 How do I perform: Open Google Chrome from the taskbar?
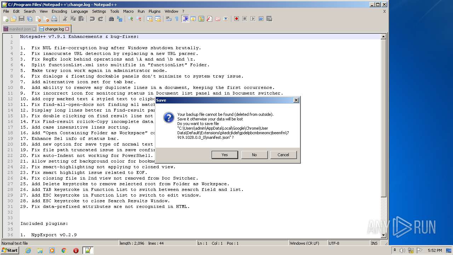pos(64,250)
